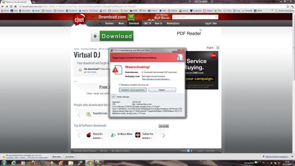295x166 pixels.
Task: Open 'Alle downloads weergeven' link
Action: coord(277,157)
